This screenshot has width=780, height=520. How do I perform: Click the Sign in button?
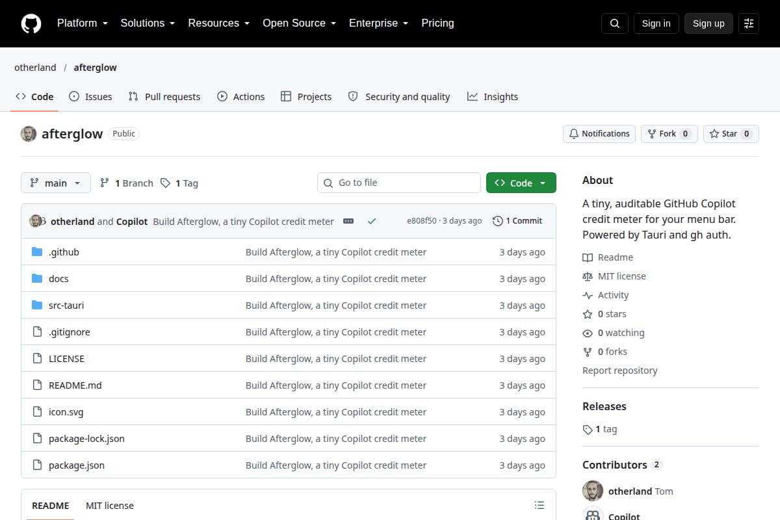click(x=656, y=23)
